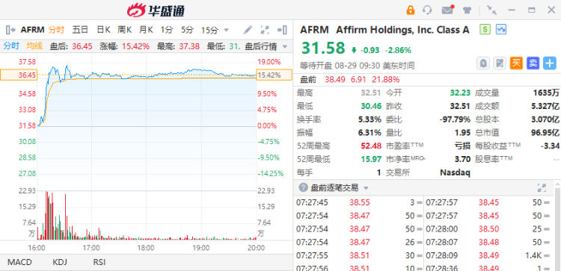The width and height of the screenshot is (561, 271).
Task: Click the AFRM ticker in chart toolbar
Action: 33,30
